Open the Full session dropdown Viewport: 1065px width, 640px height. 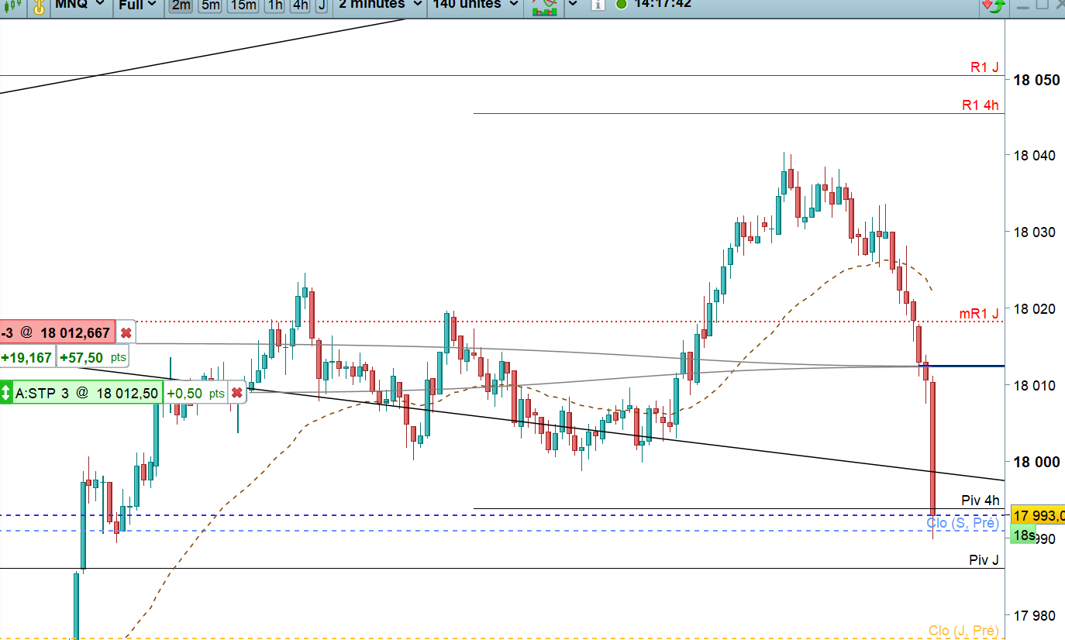coord(137,5)
